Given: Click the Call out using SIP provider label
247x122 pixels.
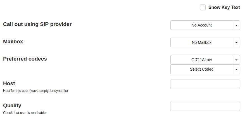Looking at the screenshot, I should click(37, 24).
